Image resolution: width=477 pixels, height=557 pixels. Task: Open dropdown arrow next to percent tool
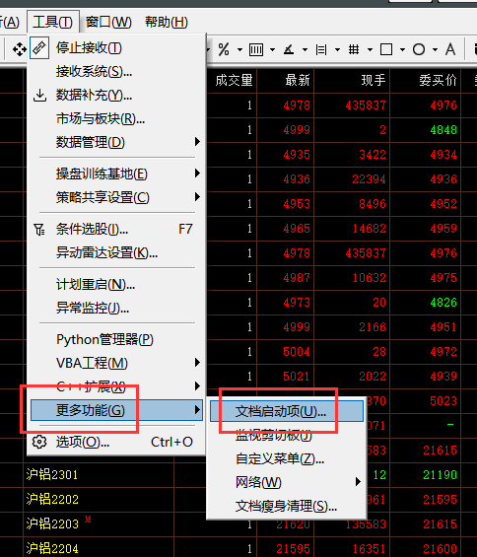240,49
